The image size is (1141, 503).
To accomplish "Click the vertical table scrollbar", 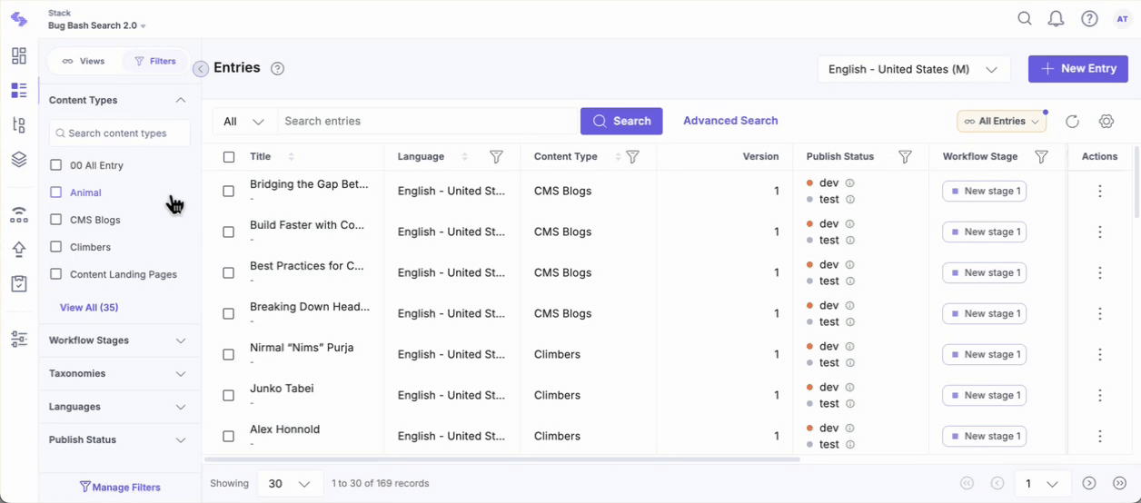I will point(1136,182).
